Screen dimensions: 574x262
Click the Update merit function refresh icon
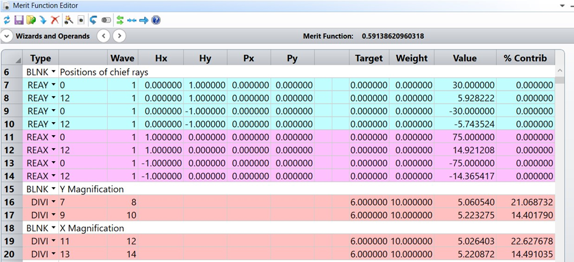pos(6,20)
